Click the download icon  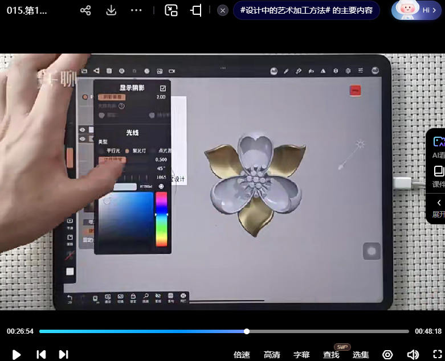tap(111, 10)
